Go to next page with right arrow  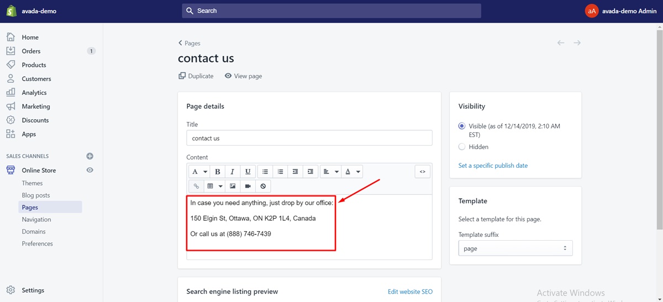[x=577, y=43]
